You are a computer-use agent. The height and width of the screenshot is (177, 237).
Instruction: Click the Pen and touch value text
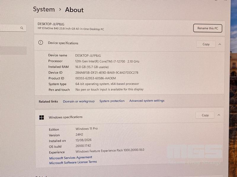pyautogui.click(x=109, y=89)
